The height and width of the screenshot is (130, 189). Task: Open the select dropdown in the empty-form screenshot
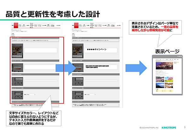tap(30, 95)
